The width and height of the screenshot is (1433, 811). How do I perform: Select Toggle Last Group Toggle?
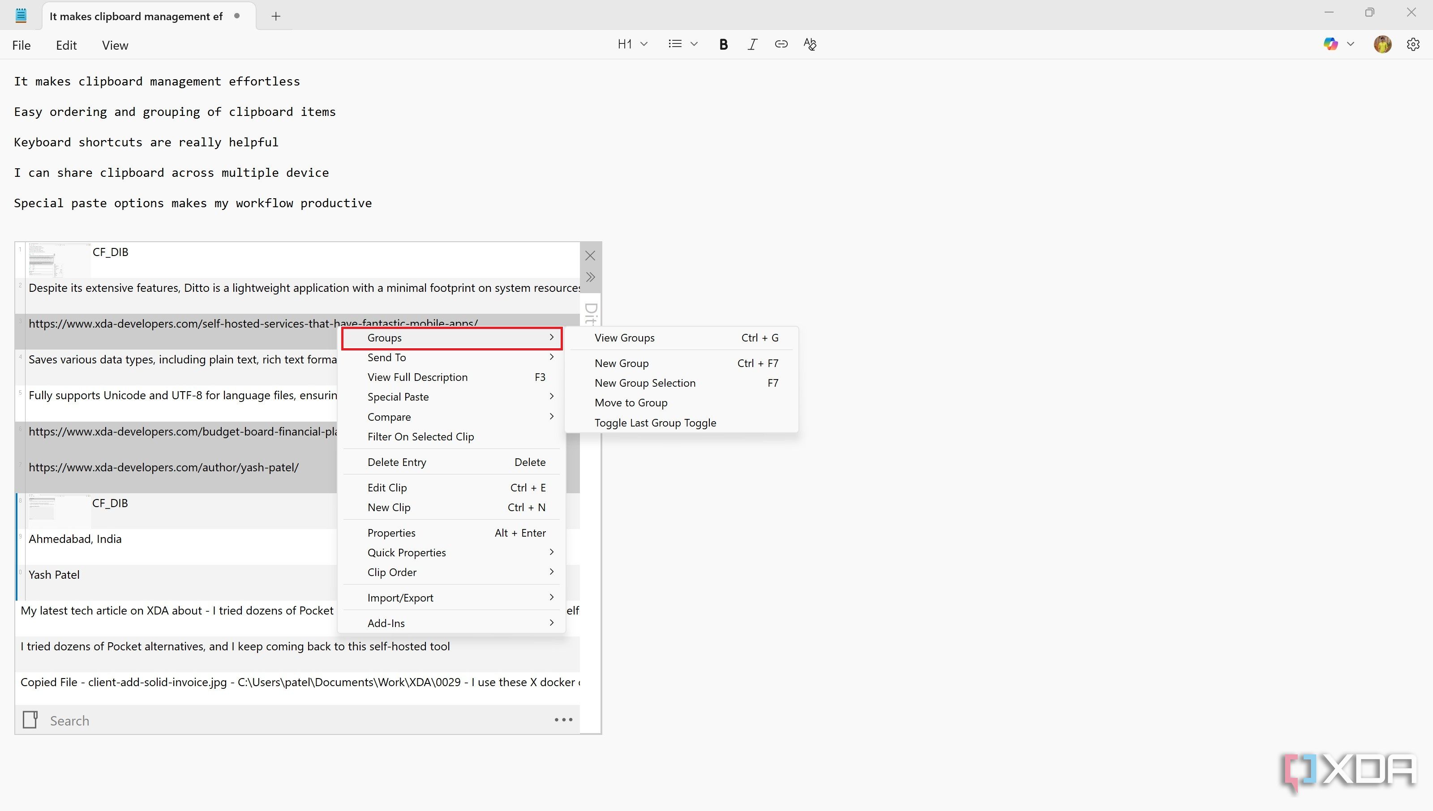[x=682, y=423]
